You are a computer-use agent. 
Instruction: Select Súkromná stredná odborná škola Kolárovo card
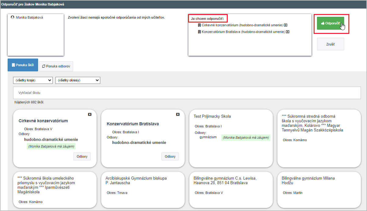tap(319, 138)
